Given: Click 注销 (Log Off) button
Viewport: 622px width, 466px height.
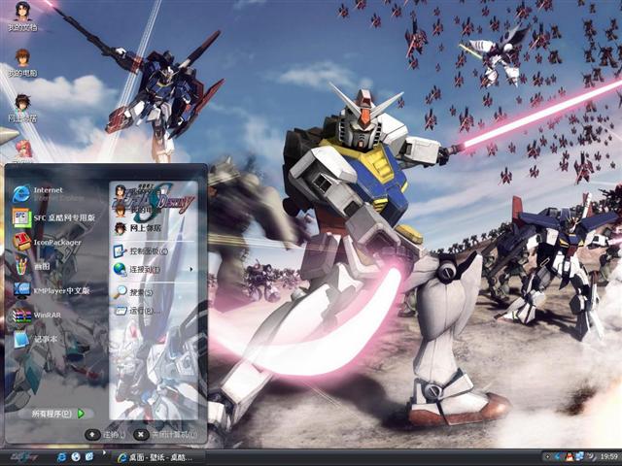Looking at the screenshot, I should coord(106,435).
